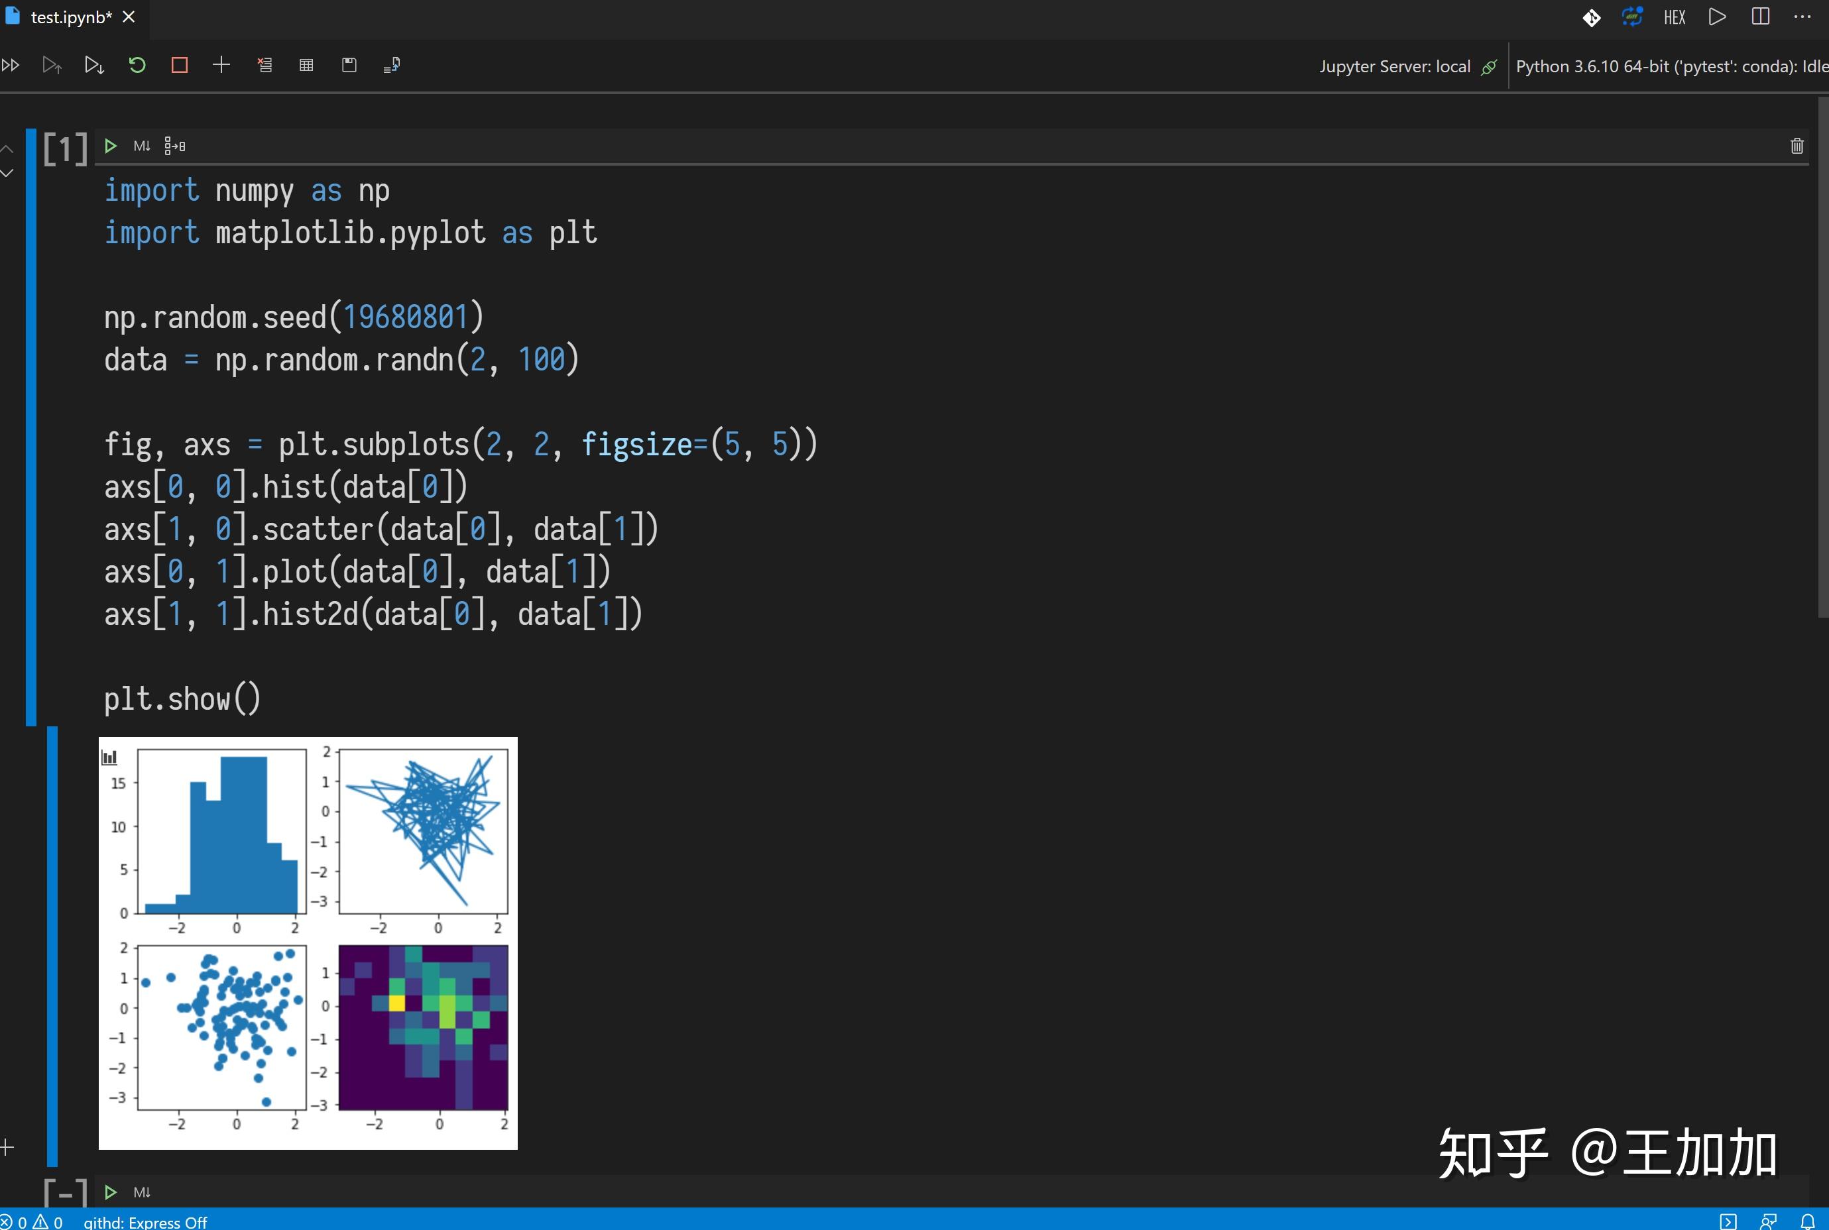1829x1230 pixels.
Task: Run all cells in the notebook
Action: pos(11,65)
